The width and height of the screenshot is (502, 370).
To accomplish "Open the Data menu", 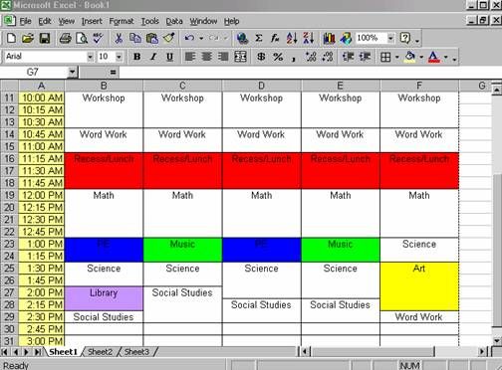I will 174,22.
